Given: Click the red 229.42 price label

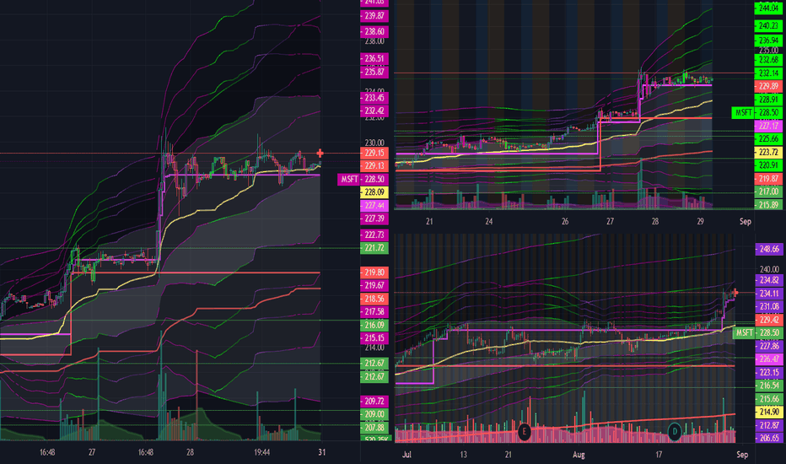Looking at the screenshot, I should (x=769, y=320).
